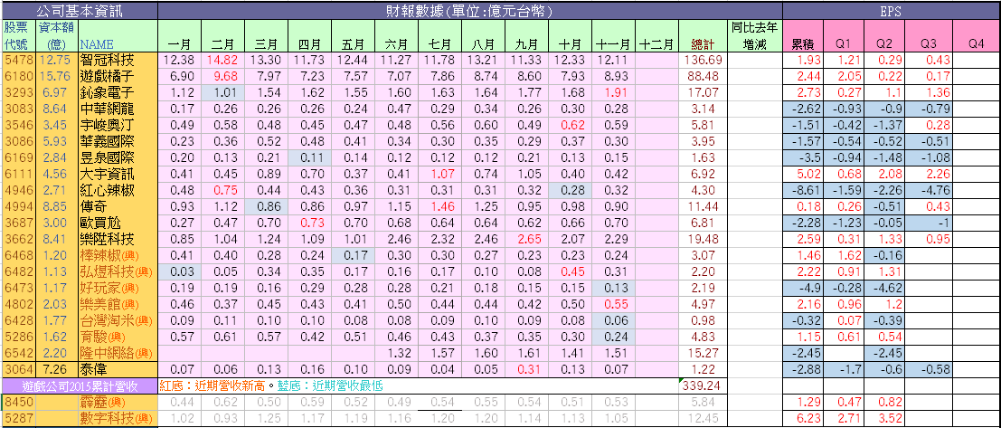Image resolution: width=1001 pixels, height=428 pixels.
Task: Click the 樂陞科技 name cell
Action: pyautogui.click(x=118, y=238)
